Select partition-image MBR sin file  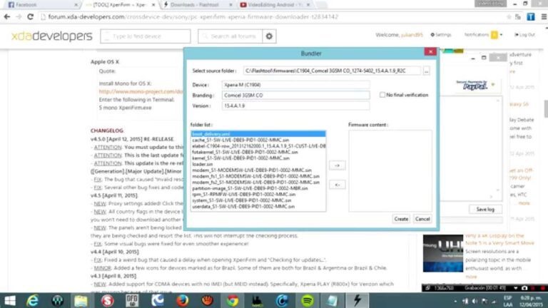pos(258,188)
